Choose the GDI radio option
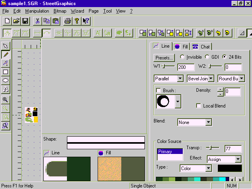This screenshot has height=189, width=252. [x=207, y=57]
